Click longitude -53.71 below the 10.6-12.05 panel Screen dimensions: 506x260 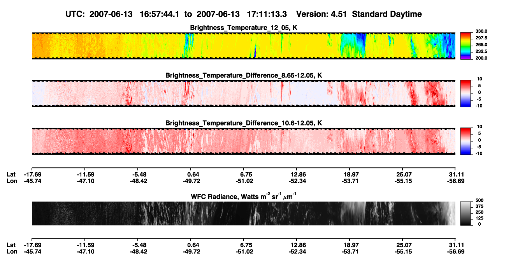point(350,181)
